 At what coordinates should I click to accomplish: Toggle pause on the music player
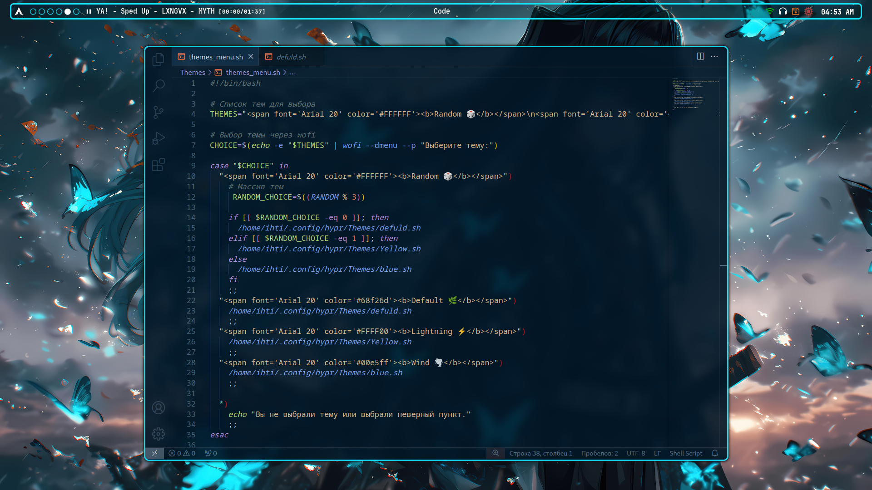(89, 11)
